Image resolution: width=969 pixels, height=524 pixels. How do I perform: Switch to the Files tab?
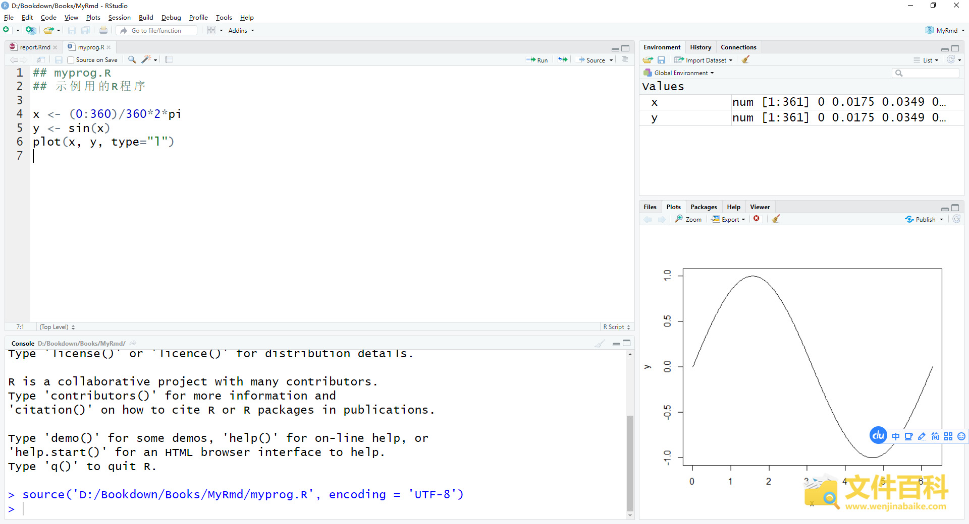tap(650, 207)
